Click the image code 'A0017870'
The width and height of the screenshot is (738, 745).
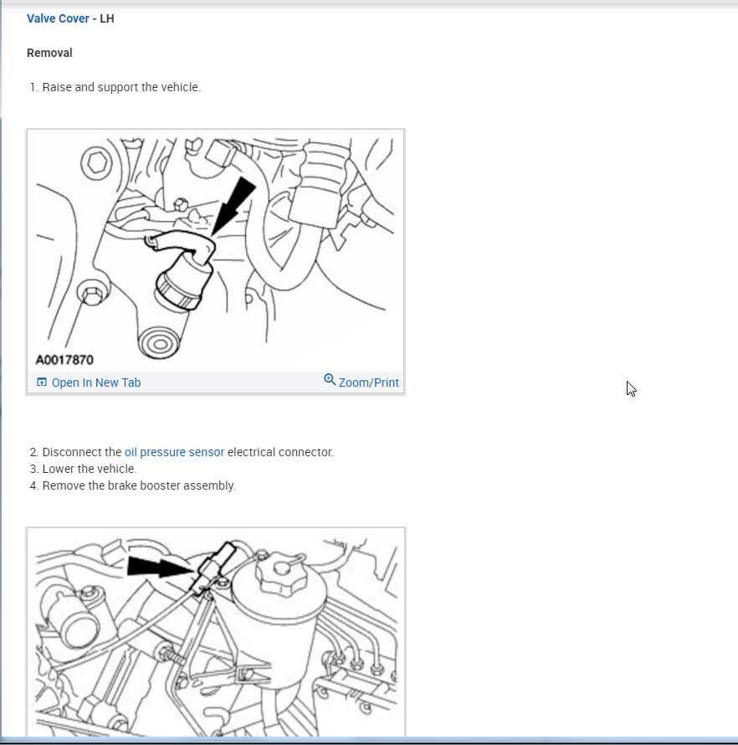[x=64, y=360]
